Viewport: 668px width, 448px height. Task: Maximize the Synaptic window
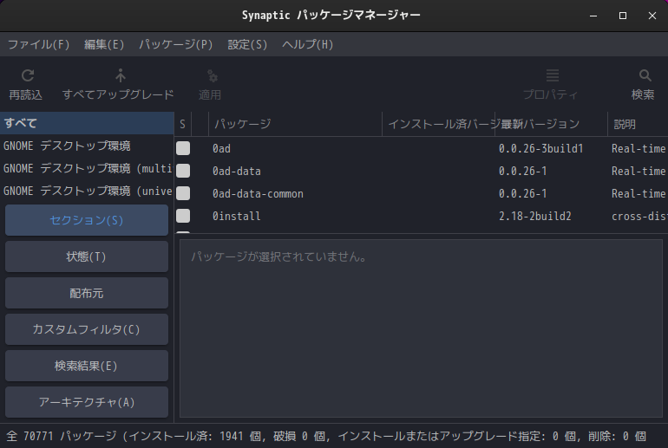click(623, 16)
